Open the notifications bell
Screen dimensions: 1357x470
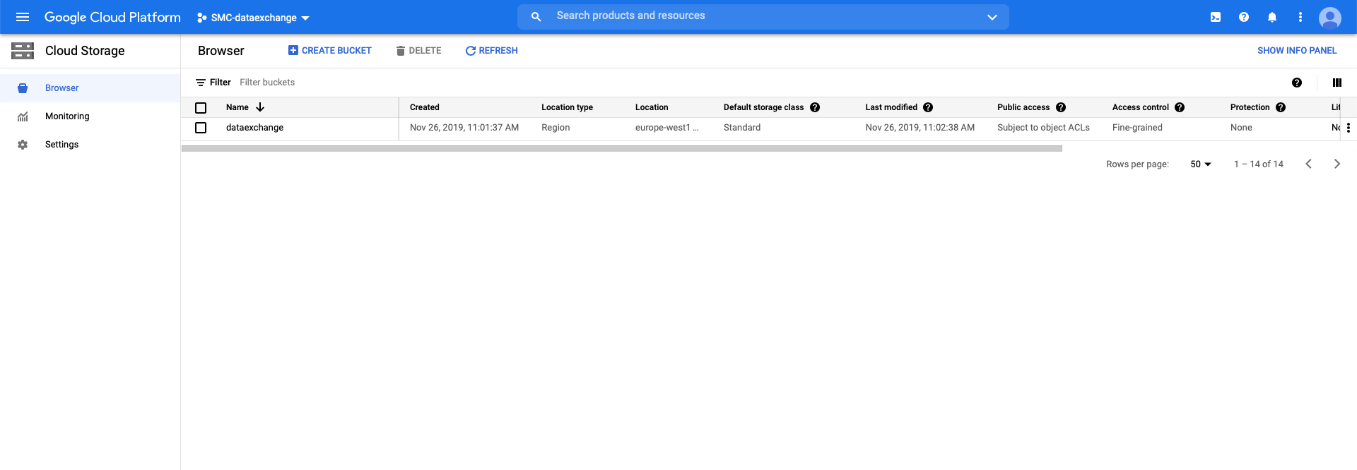[x=1272, y=17]
